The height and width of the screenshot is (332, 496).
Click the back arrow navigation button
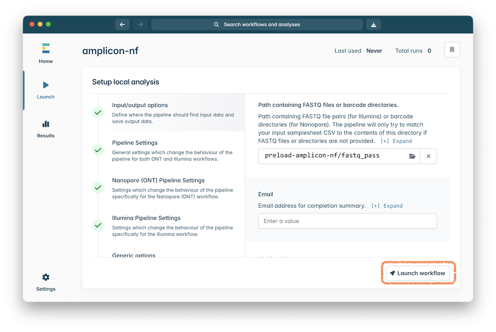click(x=122, y=25)
